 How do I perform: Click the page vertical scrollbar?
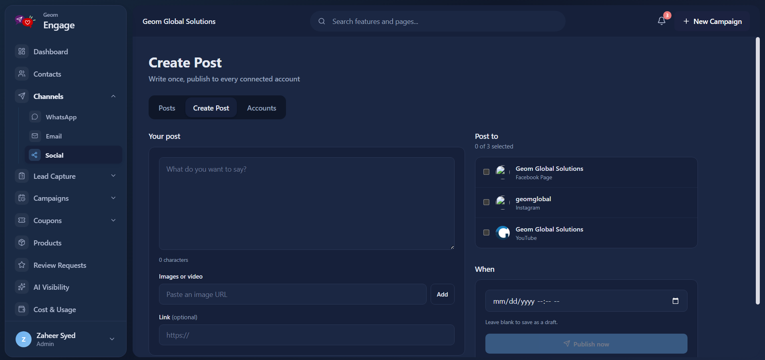[x=757, y=171]
